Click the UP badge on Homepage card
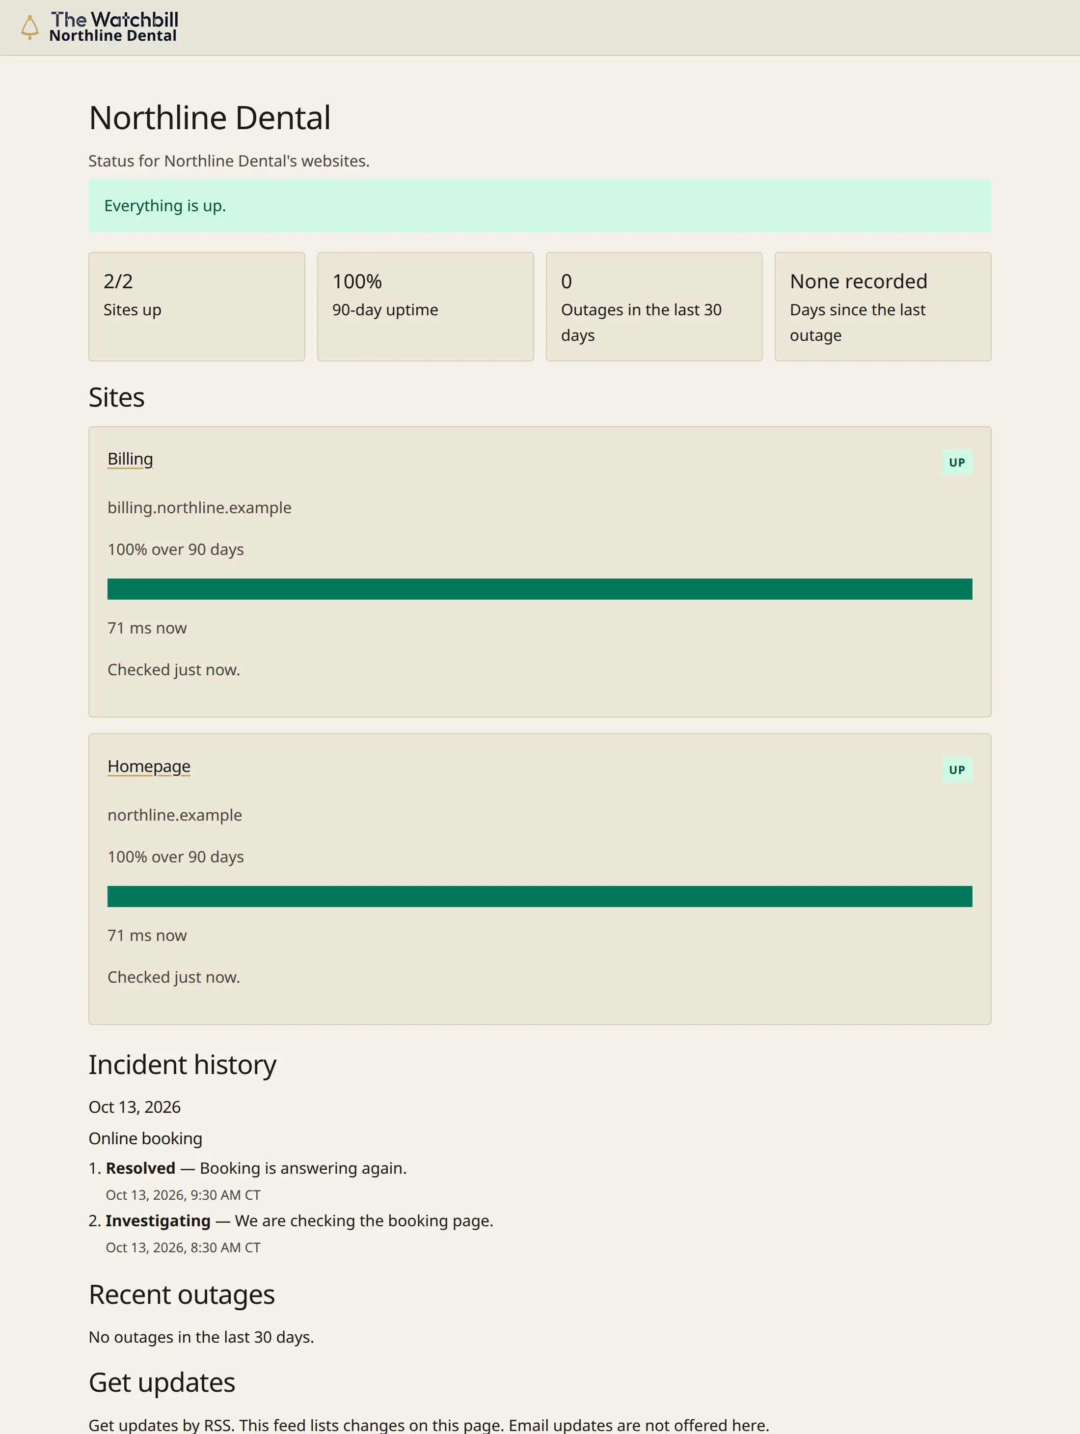This screenshot has width=1080, height=1434. click(957, 770)
